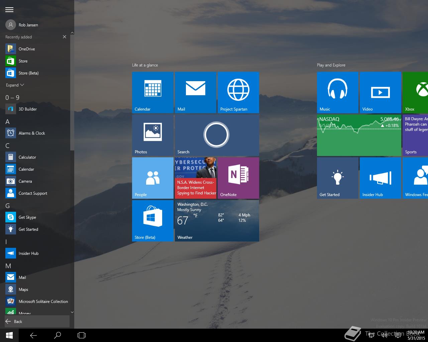Select the Life at a glance group title

point(145,65)
